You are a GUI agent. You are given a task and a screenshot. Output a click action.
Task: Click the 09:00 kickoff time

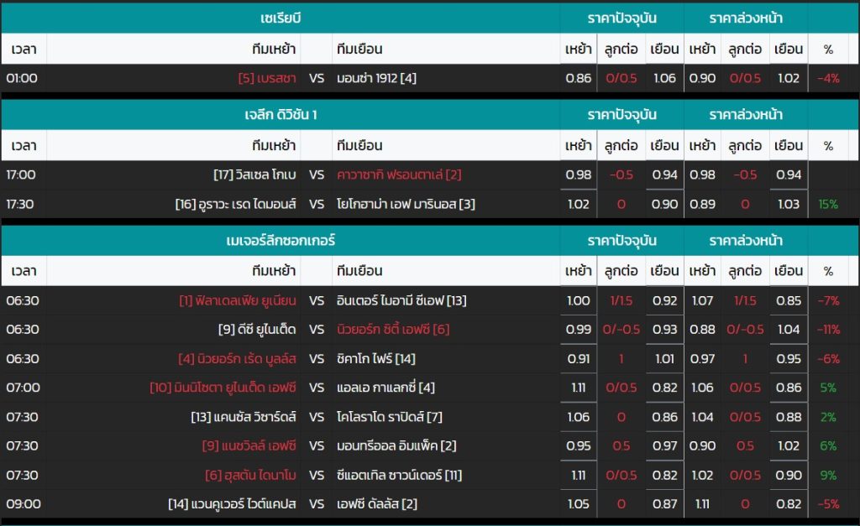coord(24,503)
